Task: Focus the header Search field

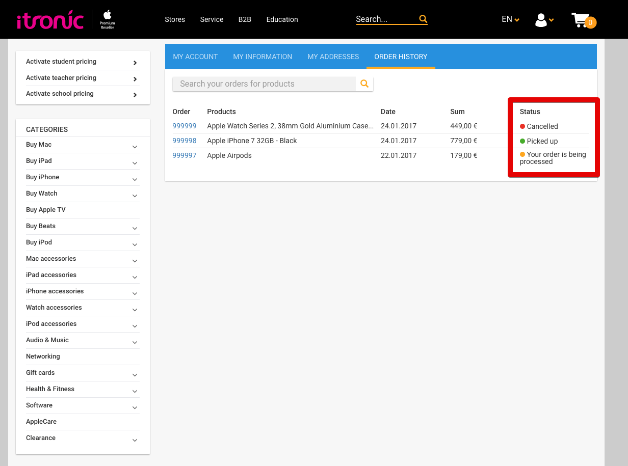Action: pos(386,19)
